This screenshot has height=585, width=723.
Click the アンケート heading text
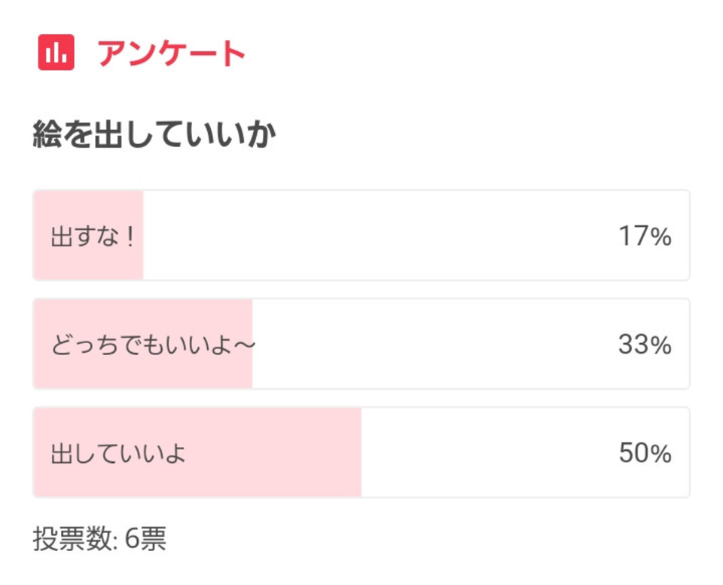click(171, 53)
